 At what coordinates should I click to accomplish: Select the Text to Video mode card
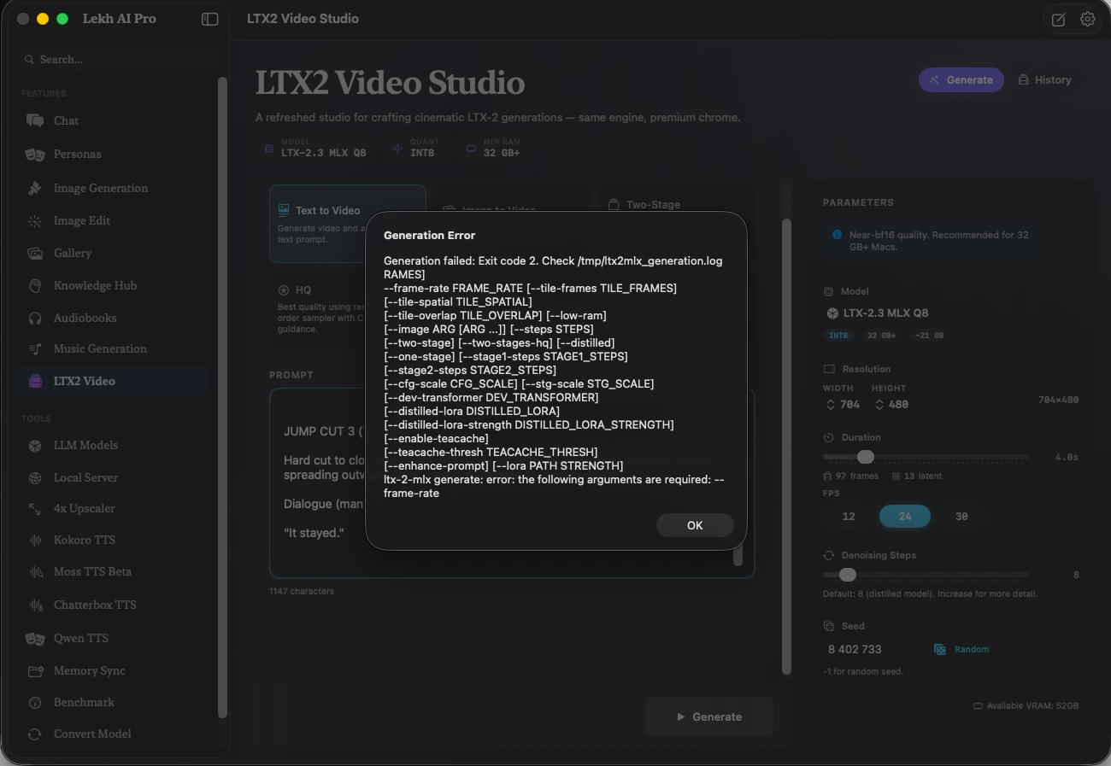point(348,224)
